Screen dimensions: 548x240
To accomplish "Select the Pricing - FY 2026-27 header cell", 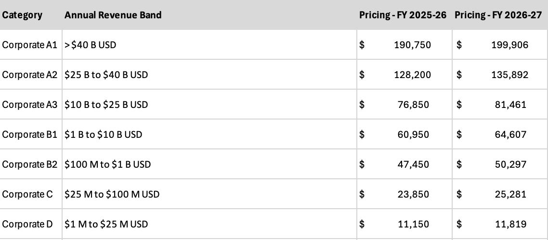I will [498, 15].
